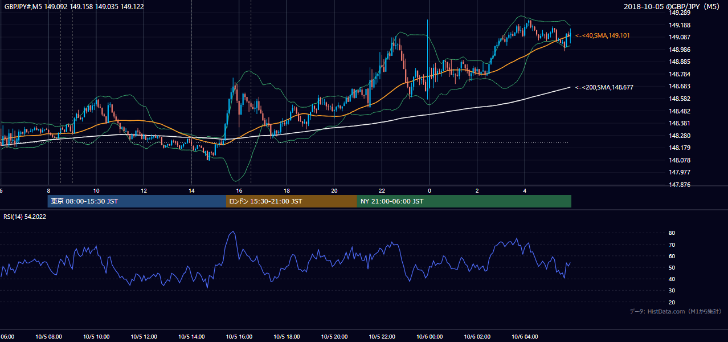The height and width of the screenshot is (342, 728).
Task: Click price axis value 148.280
Action: [678, 136]
